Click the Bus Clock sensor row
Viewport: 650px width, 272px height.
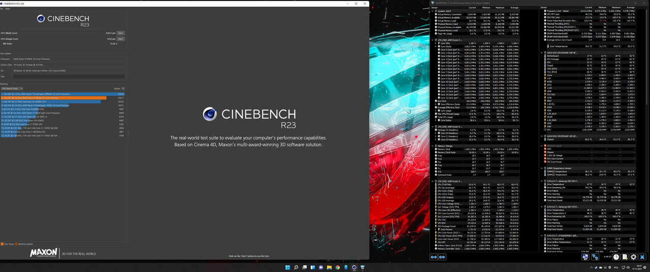pyautogui.click(x=476, y=101)
